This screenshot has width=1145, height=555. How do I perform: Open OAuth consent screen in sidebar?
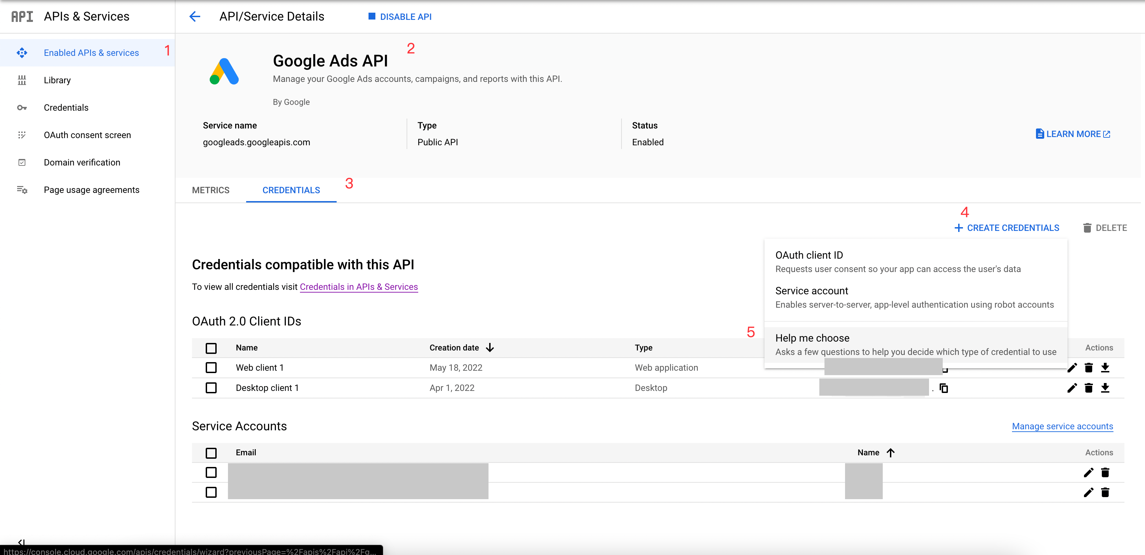pos(87,135)
